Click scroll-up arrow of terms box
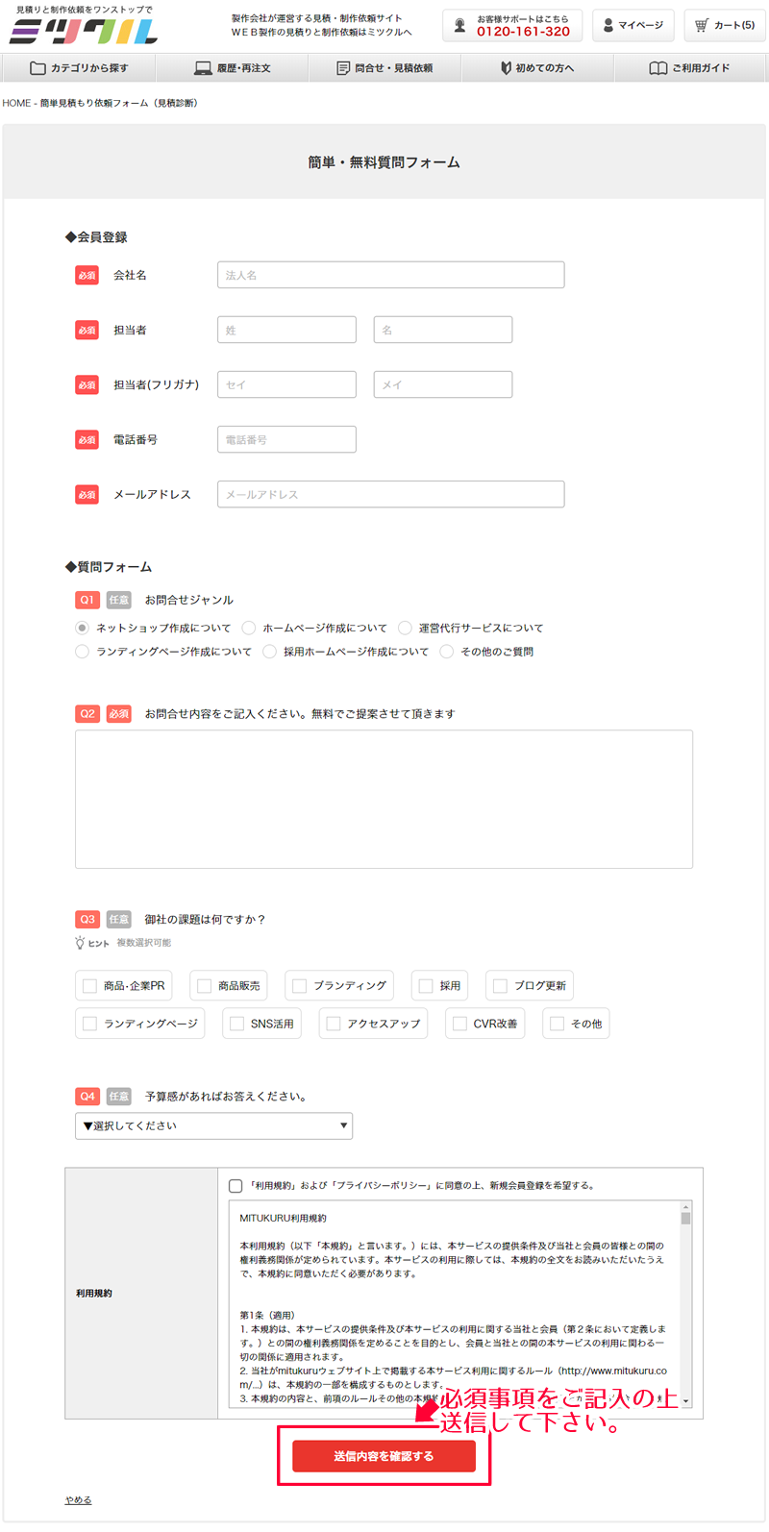Screen dimensions: 769x1532 click(x=685, y=1206)
